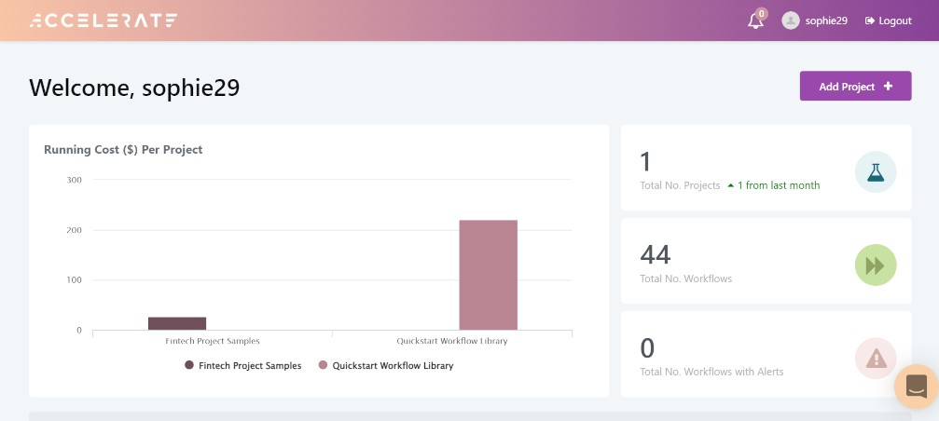This screenshot has width=939, height=421.
Task: Toggle Fintech Project Samples legend entry
Action: [x=242, y=366]
